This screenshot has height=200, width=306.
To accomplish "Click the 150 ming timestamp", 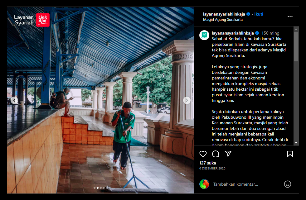I will (x=270, y=33).
